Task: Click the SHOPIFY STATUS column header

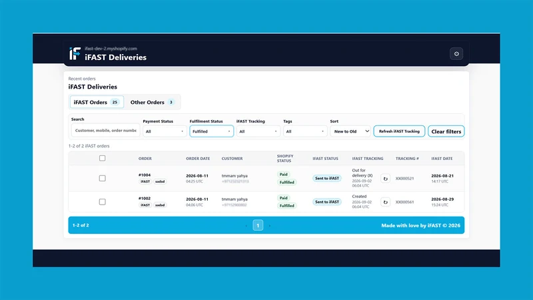Action: (285, 159)
